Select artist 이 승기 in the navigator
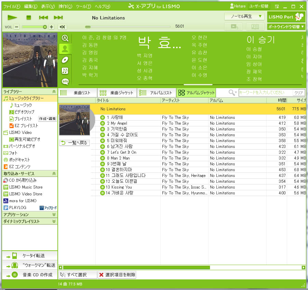 [x=260, y=40]
